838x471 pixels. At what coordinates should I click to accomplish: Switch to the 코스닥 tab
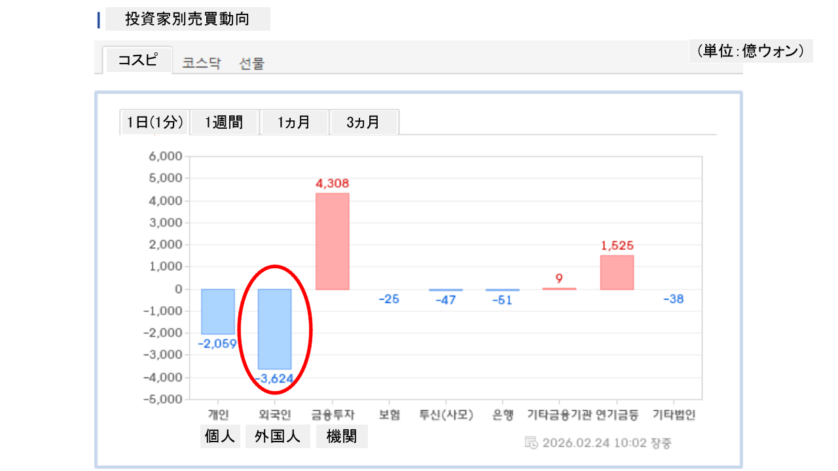(x=202, y=63)
